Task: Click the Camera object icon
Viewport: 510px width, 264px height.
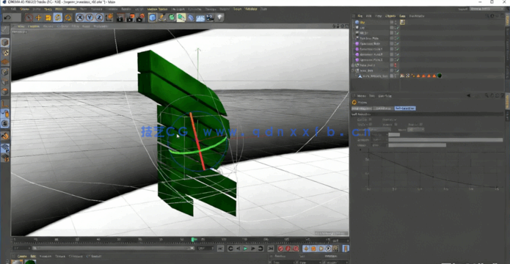Action: pyautogui.click(x=210, y=17)
